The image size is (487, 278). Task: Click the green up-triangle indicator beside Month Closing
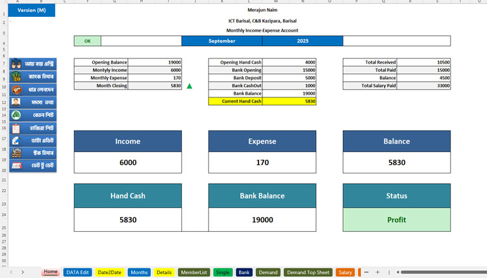[x=190, y=86]
